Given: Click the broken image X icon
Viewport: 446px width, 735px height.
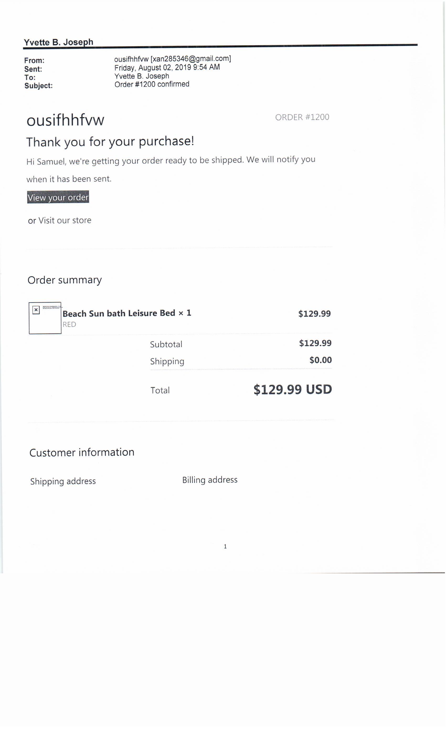Looking at the screenshot, I should pos(36,310).
